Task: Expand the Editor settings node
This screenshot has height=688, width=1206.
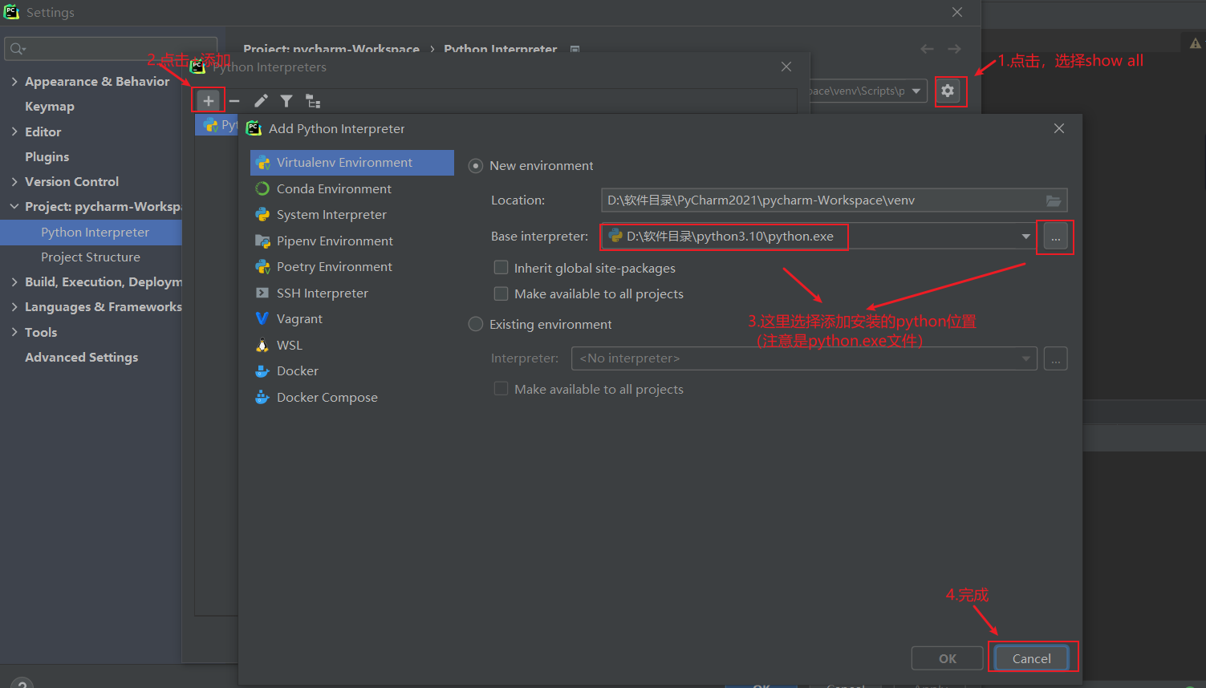Action: click(14, 132)
